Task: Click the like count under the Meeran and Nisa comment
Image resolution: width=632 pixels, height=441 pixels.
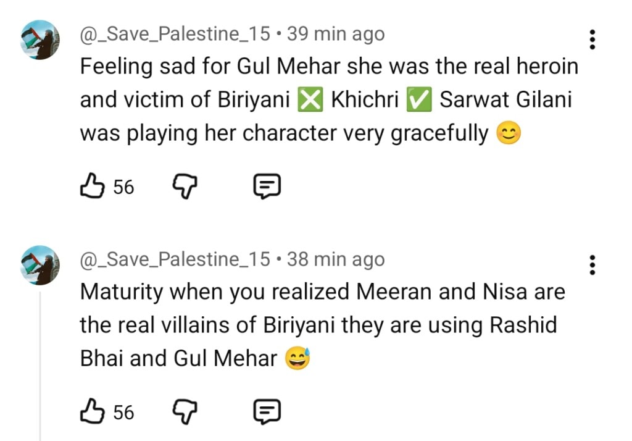Action: (x=123, y=411)
